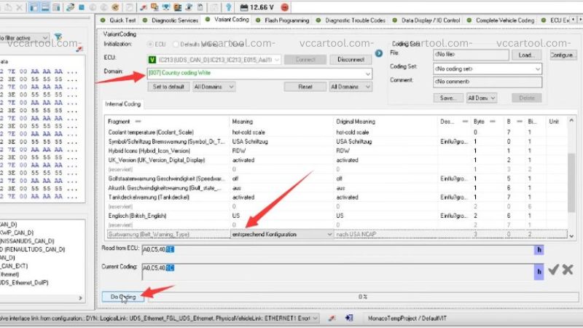Click the Do Coding button
Screen dimensions: 583x328
point(123,297)
